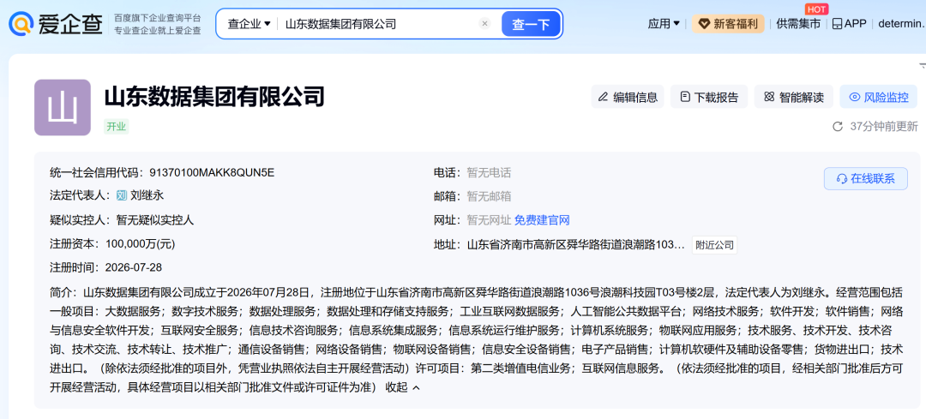The image size is (926, 419).
Task: Click 下载报告 to download report
Action: click(709, 97)
